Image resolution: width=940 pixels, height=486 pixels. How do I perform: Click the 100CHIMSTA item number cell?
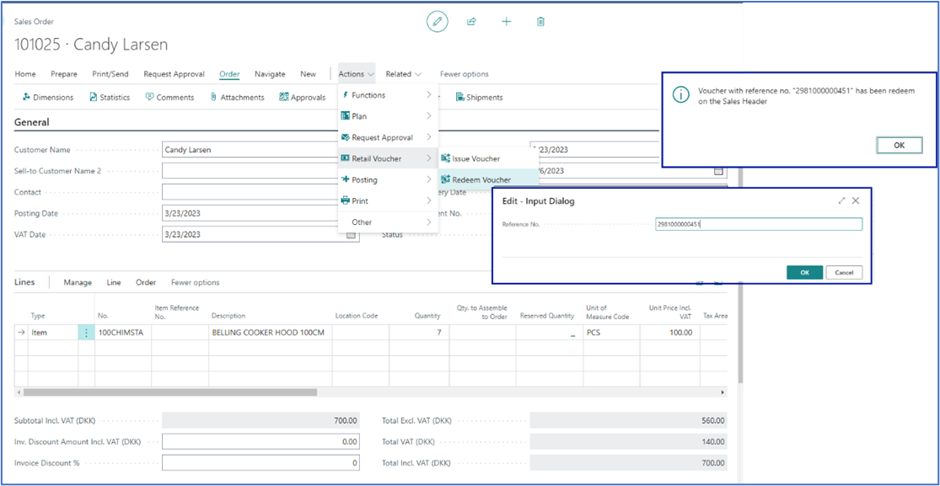click(123, 333)
